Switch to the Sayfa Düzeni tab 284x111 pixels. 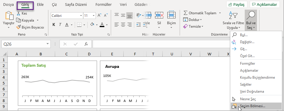point(76,5)
